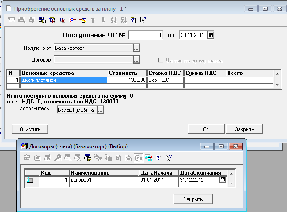Screen dimensions: 287x212
Task: Click 'Сумма НДС' column header
Action: (x=205, y=73)
